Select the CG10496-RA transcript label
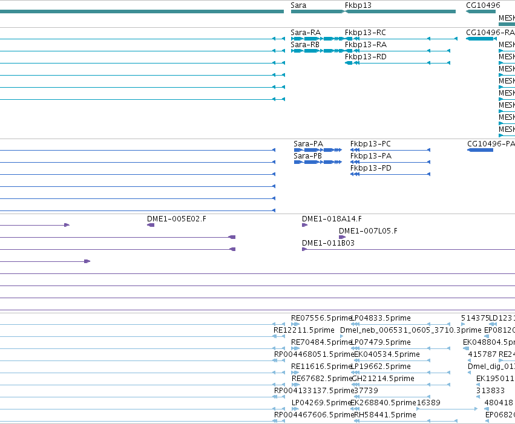Viewport: 515px width, 424px height. coord(490,33)
